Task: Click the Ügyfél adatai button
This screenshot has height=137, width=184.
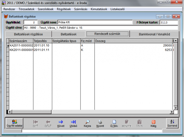Action: coord(14,123)
